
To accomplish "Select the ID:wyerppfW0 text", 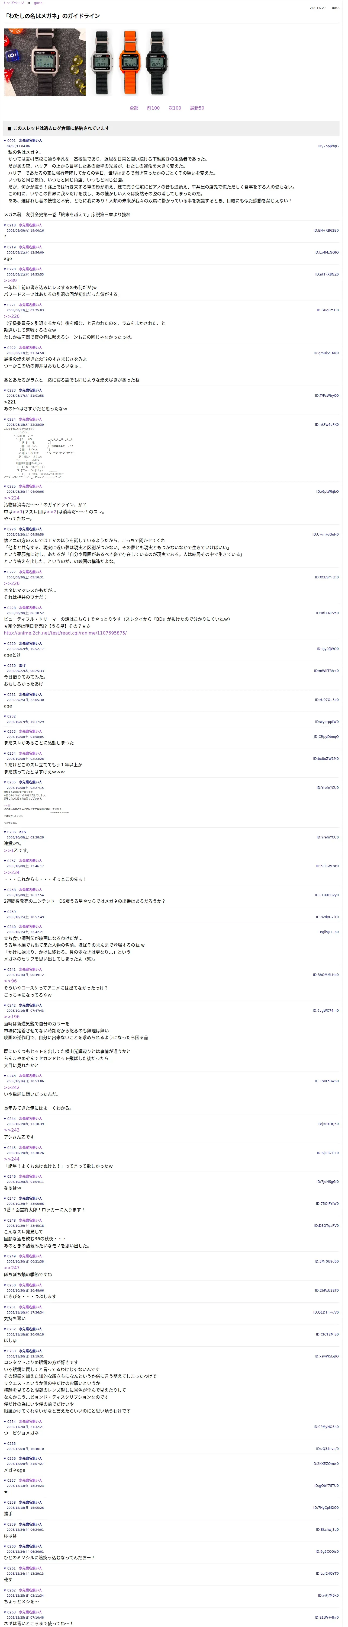I will (327, 722).
